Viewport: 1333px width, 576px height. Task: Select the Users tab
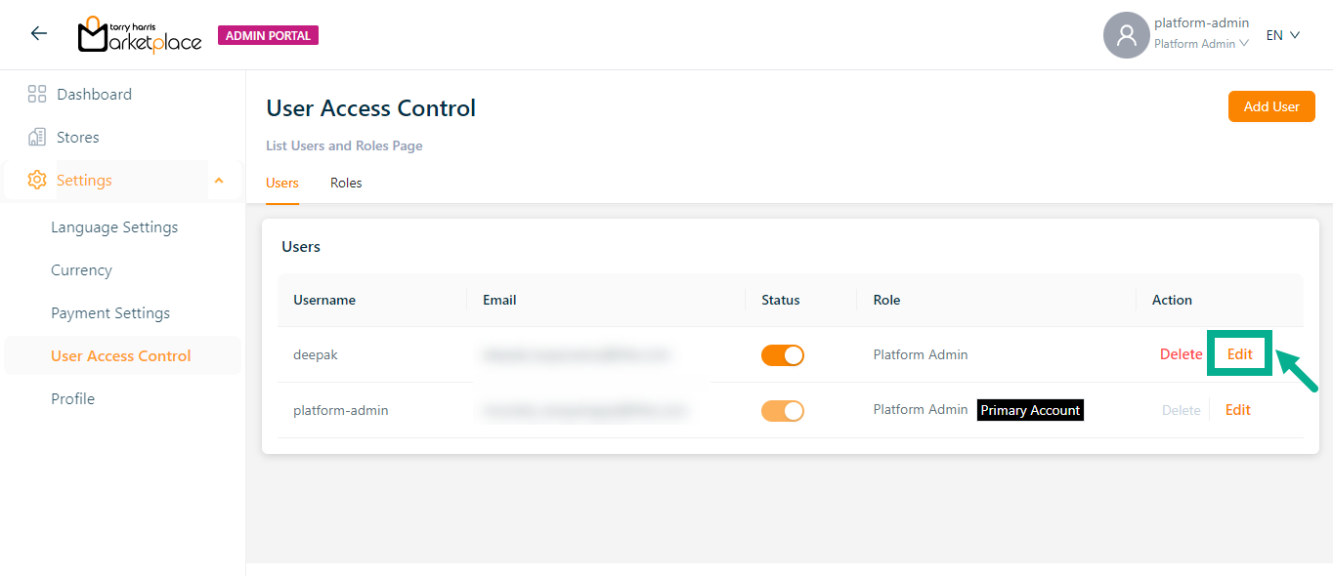point(282,184)
